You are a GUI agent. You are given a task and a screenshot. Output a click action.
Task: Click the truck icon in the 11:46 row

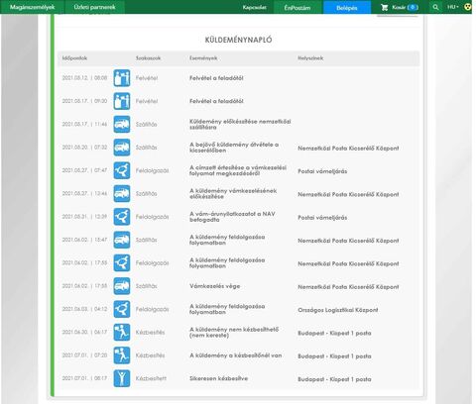[122, 125]
